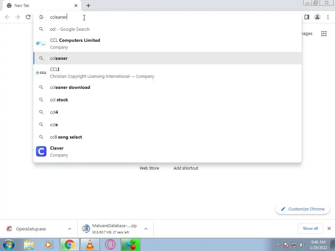The width and height of the screenshot is (335, 251).
Task: Open a new tab with the plus button
Action: [88, 6]
